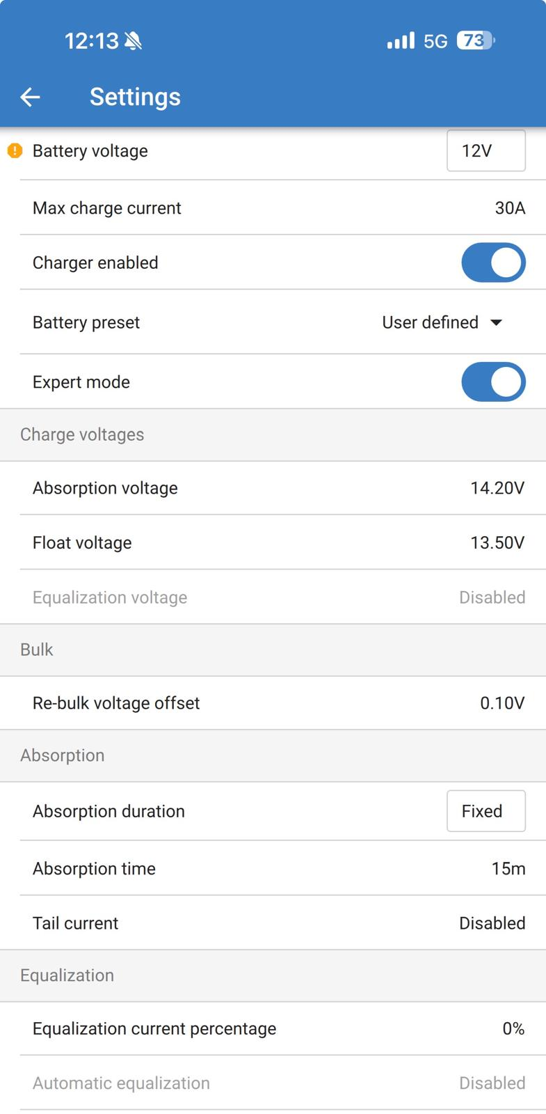Tap the Settings title in header
The height and width of the screenshot is (1114, 546).
(x=135, y=97)
